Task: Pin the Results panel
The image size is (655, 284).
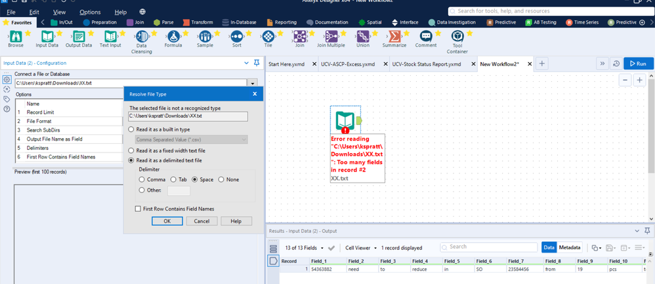Action: [646, 231]
